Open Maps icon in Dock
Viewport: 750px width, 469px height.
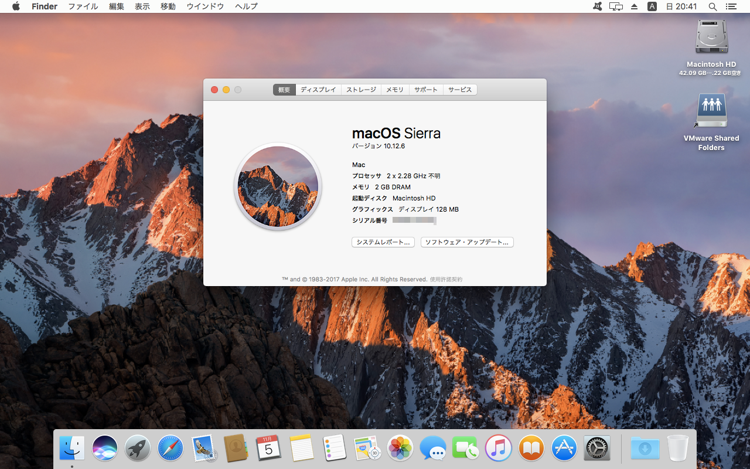[367, 448]
